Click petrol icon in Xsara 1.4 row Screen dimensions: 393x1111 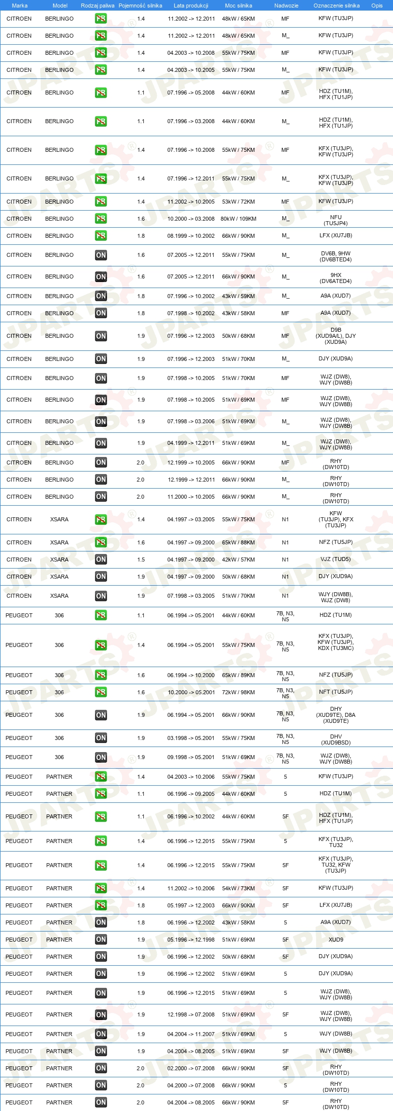click(101, 519)
